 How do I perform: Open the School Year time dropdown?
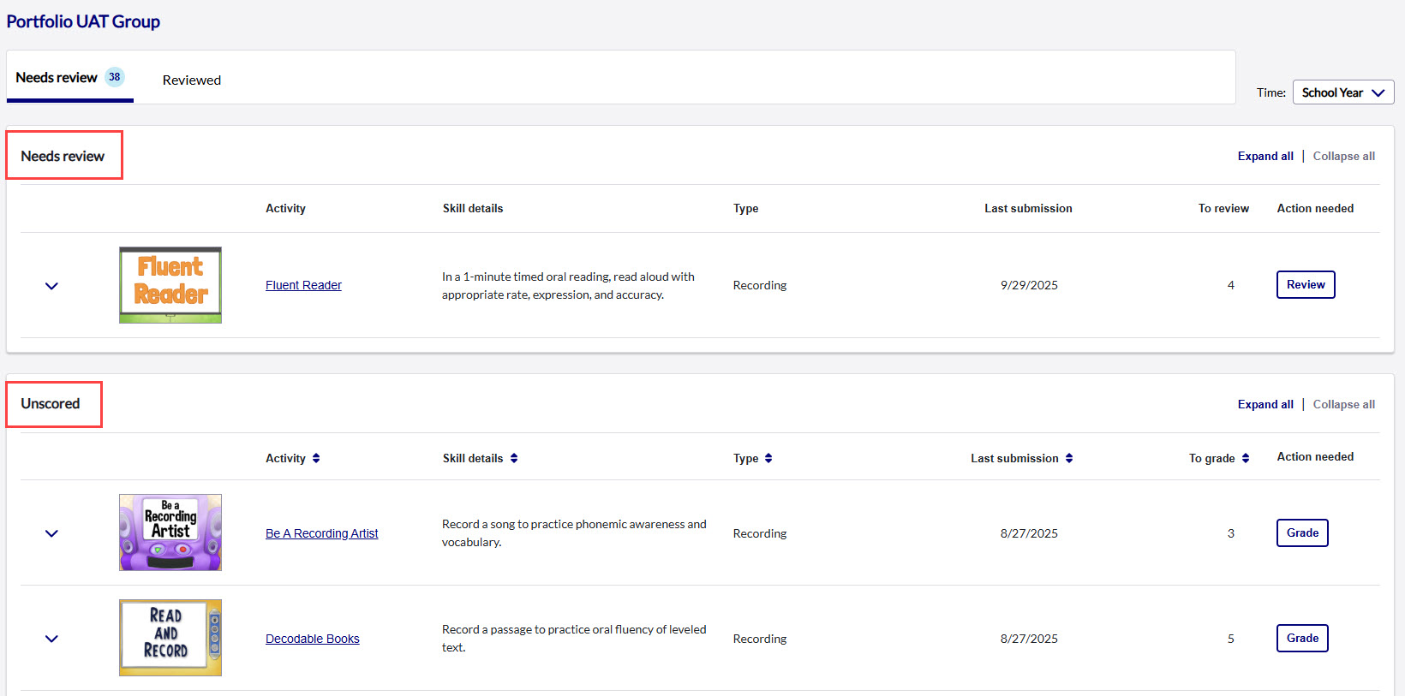[1342, 92]
